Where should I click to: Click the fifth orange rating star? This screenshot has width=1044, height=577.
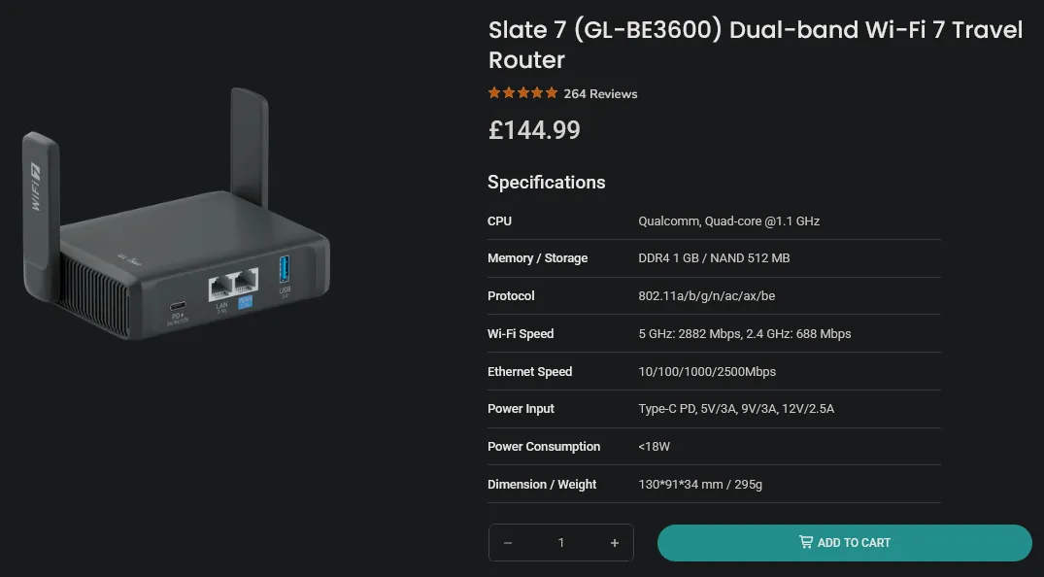click(x=552, y=93)
